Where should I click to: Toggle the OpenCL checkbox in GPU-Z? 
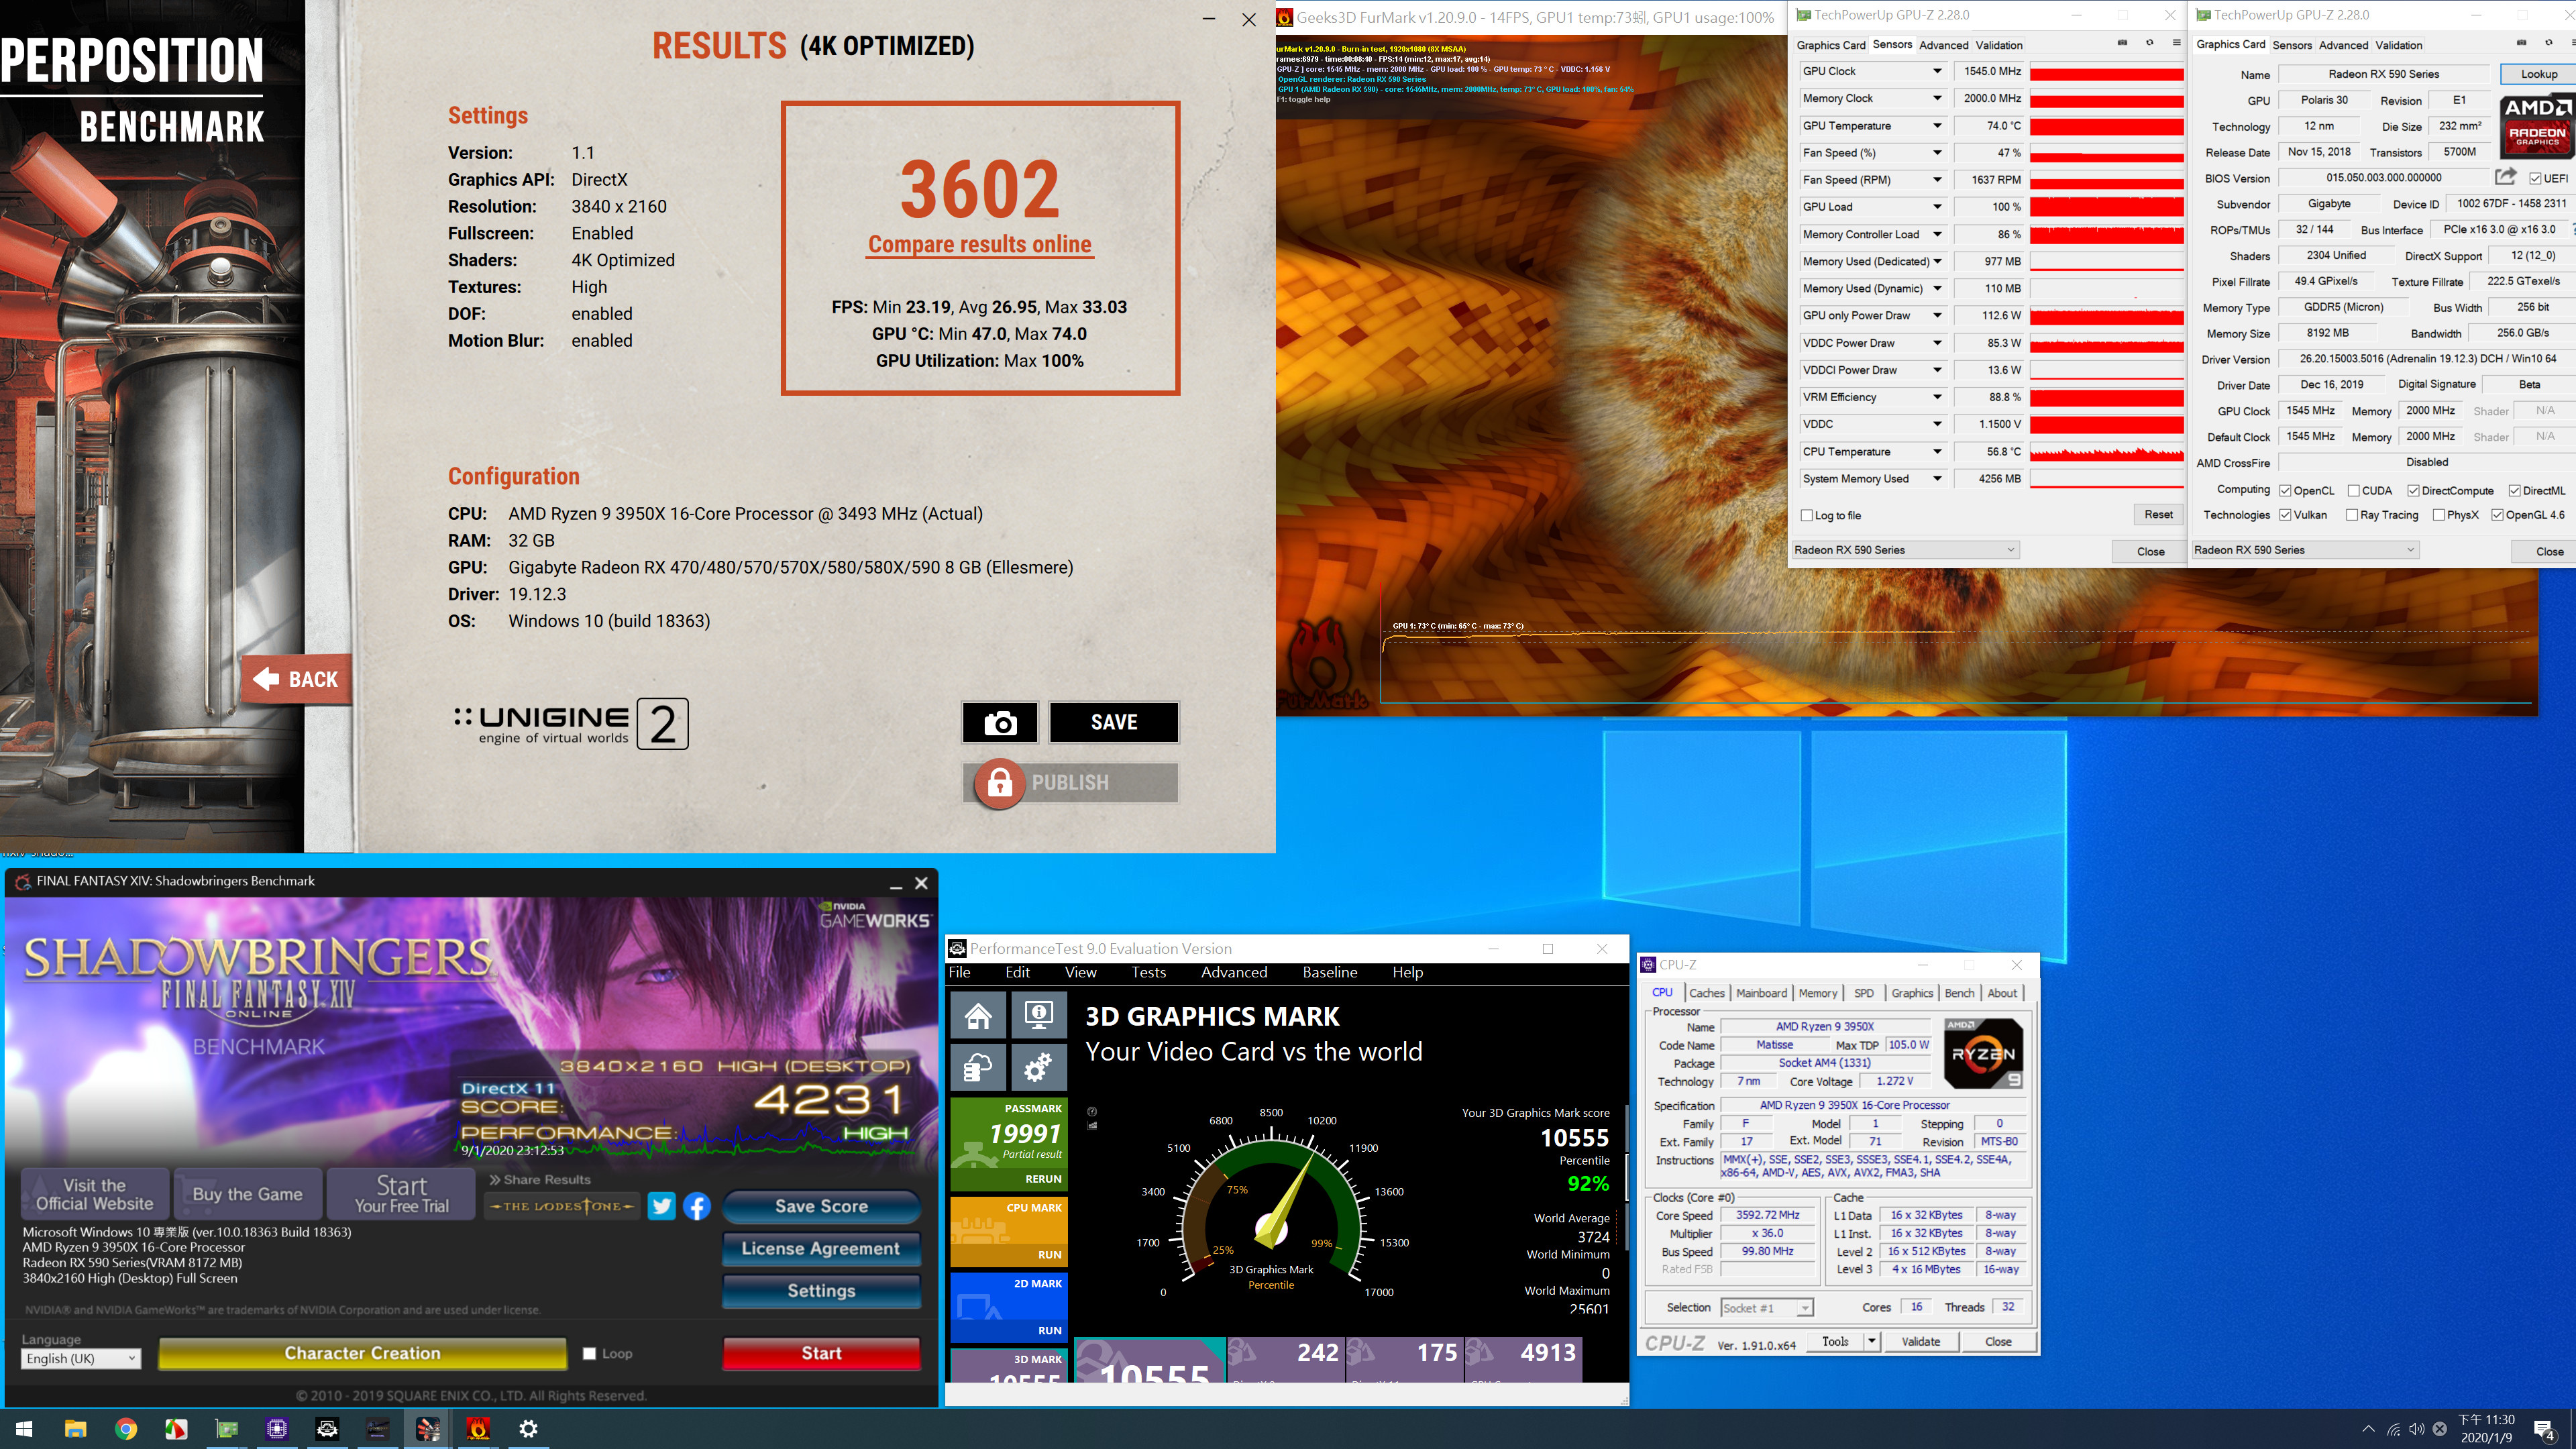[x=2285, y=490]
